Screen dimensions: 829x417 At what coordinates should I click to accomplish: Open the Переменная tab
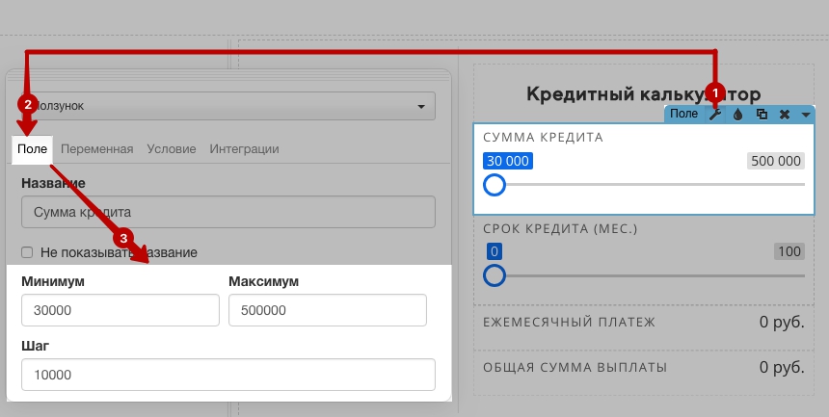[x=96, y=149]
